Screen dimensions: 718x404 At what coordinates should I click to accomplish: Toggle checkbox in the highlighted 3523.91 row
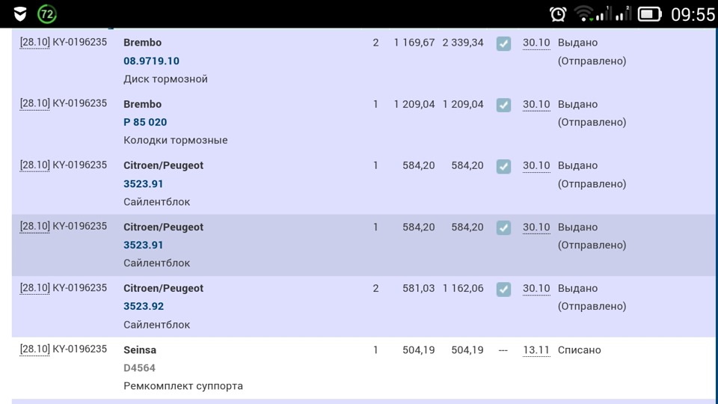click(503, 227)
